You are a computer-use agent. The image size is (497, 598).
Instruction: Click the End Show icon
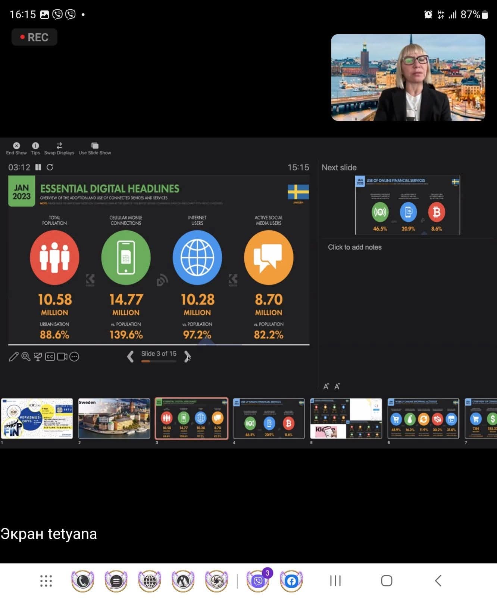(x=16, y=146)
